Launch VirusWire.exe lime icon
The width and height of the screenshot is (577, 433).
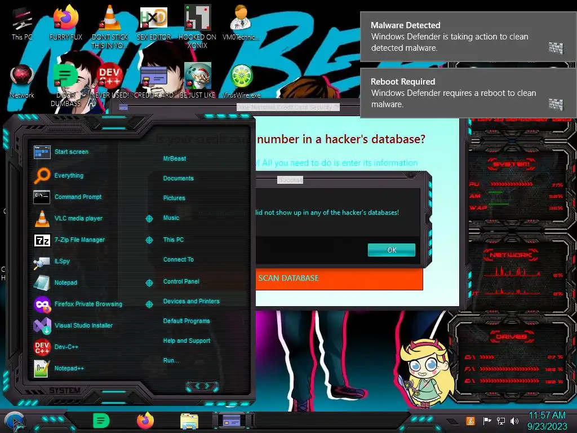[x=241, y=82]
